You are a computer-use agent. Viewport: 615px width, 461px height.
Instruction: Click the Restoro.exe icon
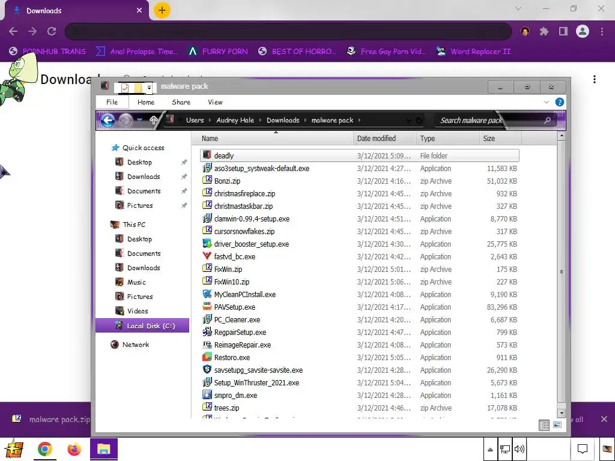207,357
